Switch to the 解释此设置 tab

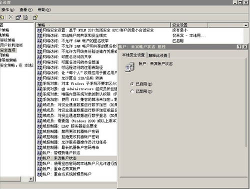click(158, 55)
